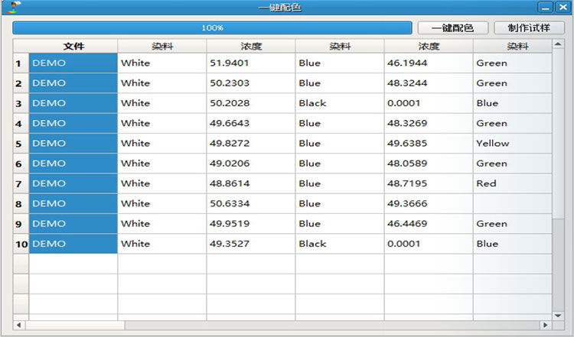Viewport: 574px width, 337px height.
Task: Select the cell with value 51.9401
Action: click(250, 63)
